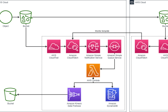Select the blue Amazon DynamoDB icon

112,94
